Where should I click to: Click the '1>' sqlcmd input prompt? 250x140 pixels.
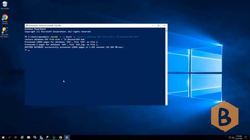point(26,50)
